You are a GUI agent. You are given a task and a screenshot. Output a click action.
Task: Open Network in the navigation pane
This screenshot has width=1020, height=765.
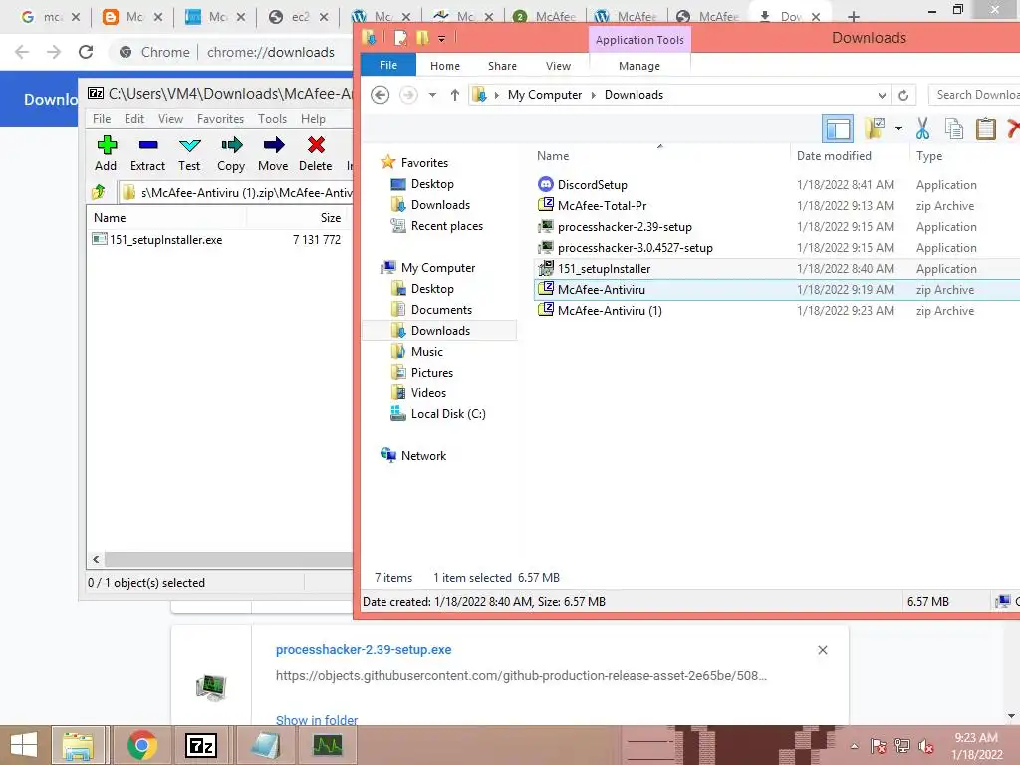(x=423, y=456)
